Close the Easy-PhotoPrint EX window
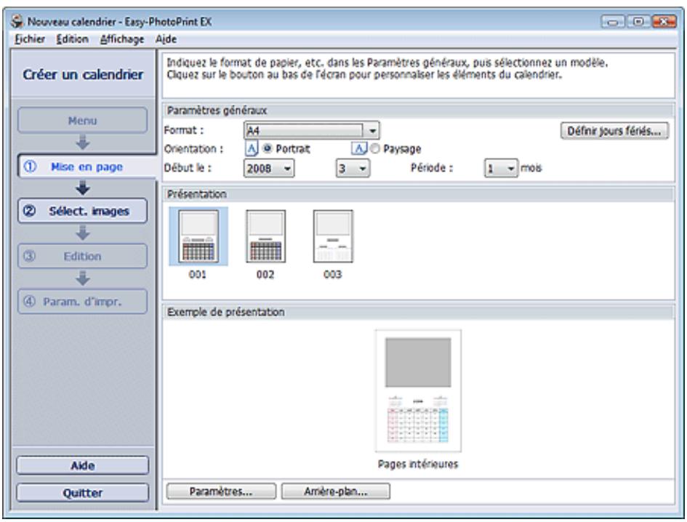Screen dimensions: 687x522 (x=664, y=21)
